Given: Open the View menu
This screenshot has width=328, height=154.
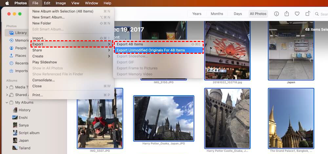Looking at the screenshot, I should click(x=75, y=3).
